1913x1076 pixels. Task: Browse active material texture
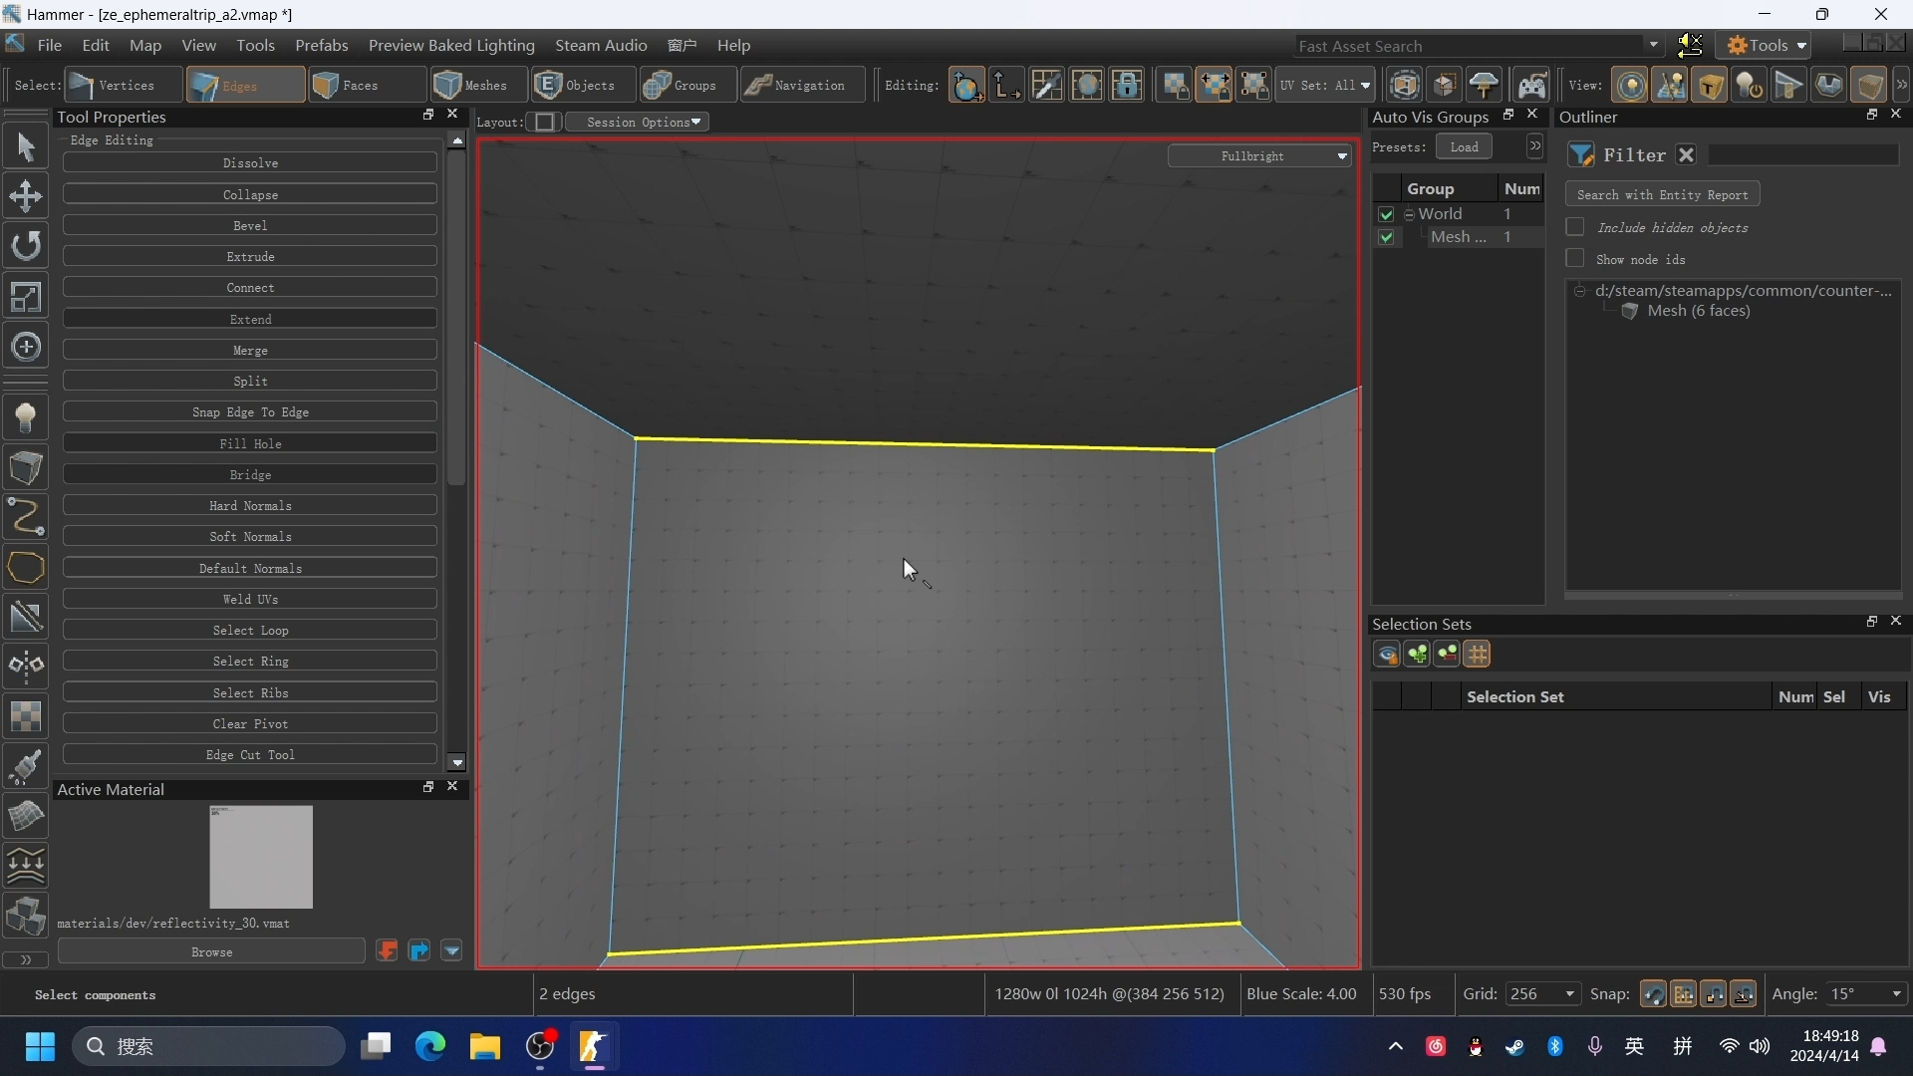pyautogui.click(x=211, y=951)
